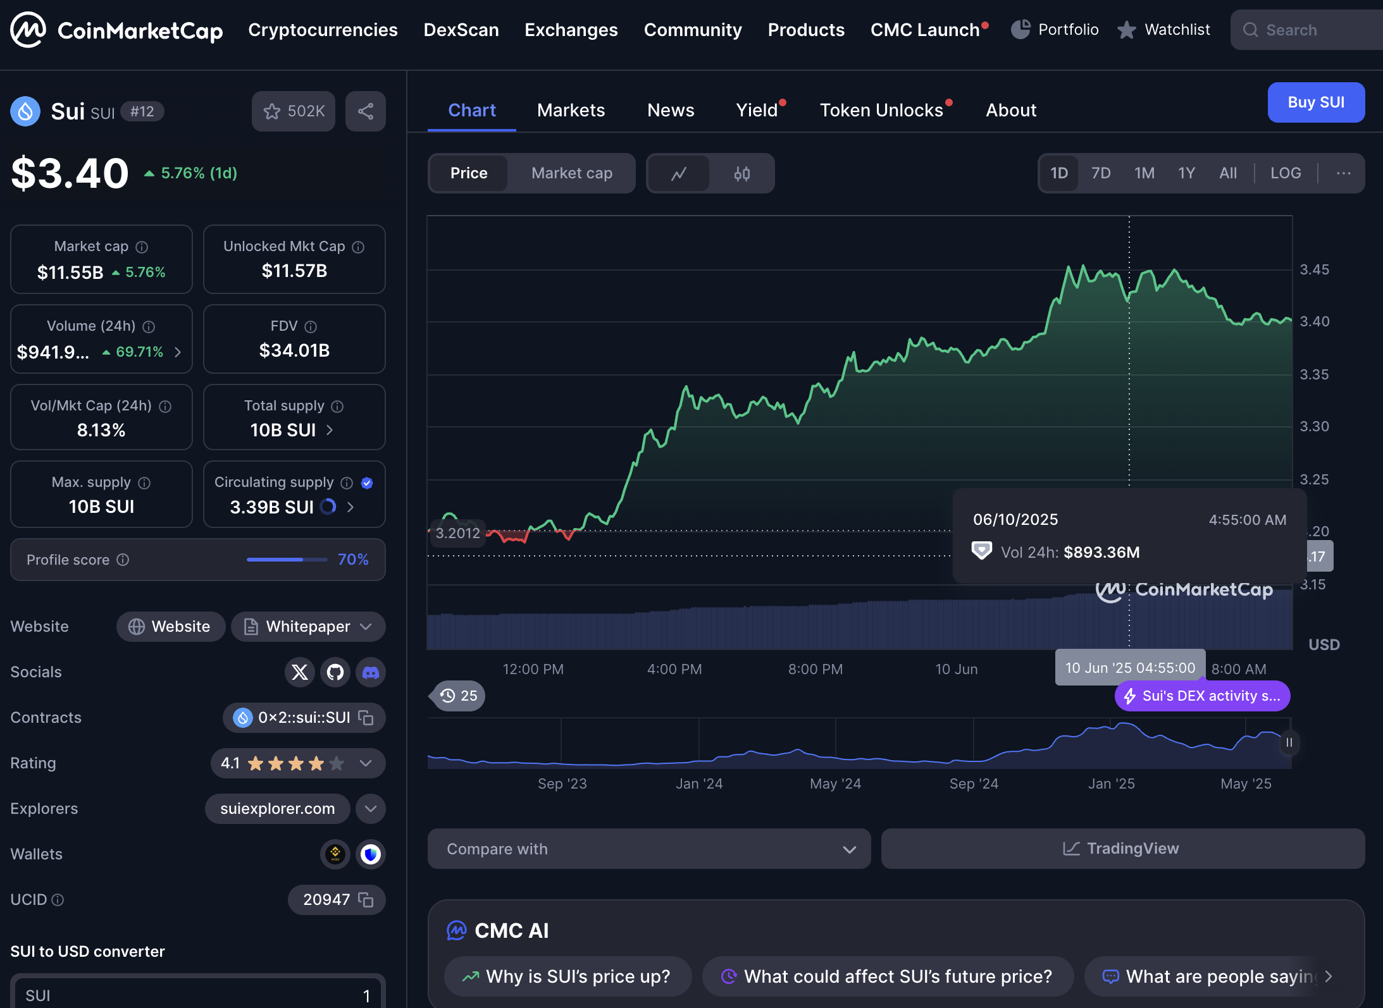Open Sui's Discord server
The width and height of the screenshot is (1383, 1008).
tap(371, 672)
